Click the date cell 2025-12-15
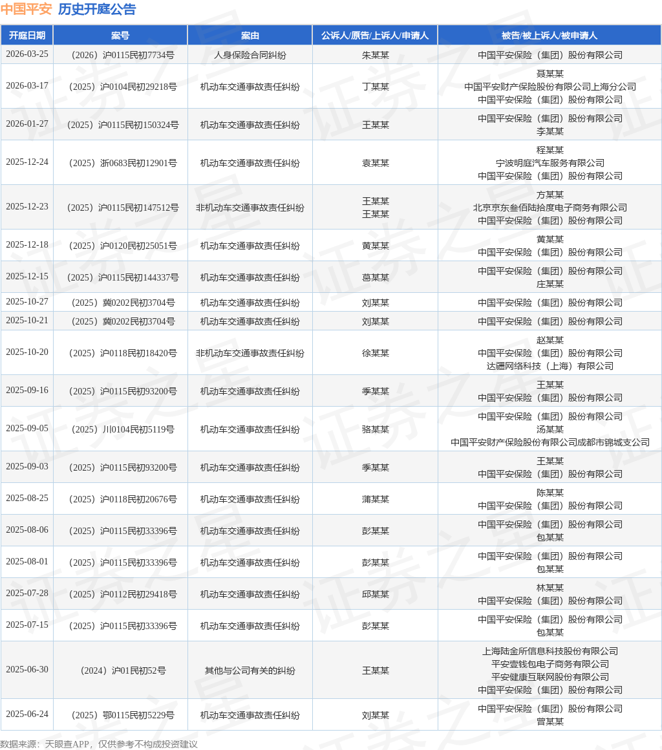 click(27, 277)
